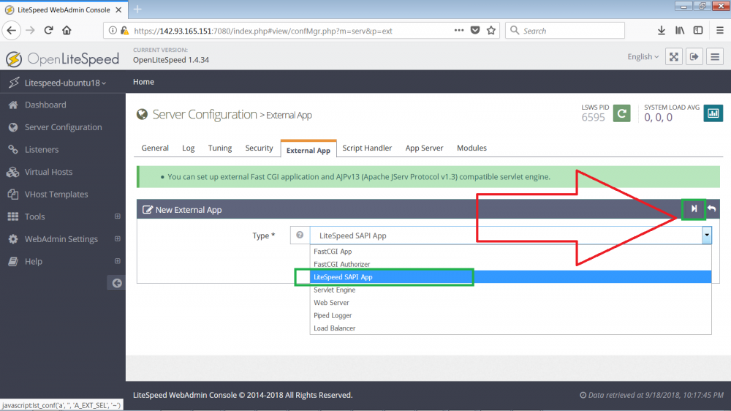Click the Pocket save icon in address bar
Viewport: 731px width, 411px height.
coord(475,30)
